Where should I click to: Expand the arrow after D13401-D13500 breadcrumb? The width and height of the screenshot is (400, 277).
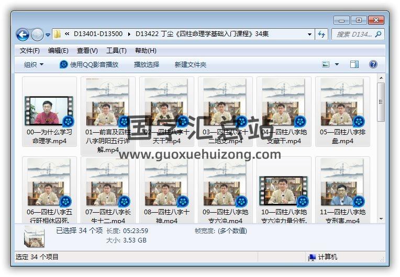129,34
